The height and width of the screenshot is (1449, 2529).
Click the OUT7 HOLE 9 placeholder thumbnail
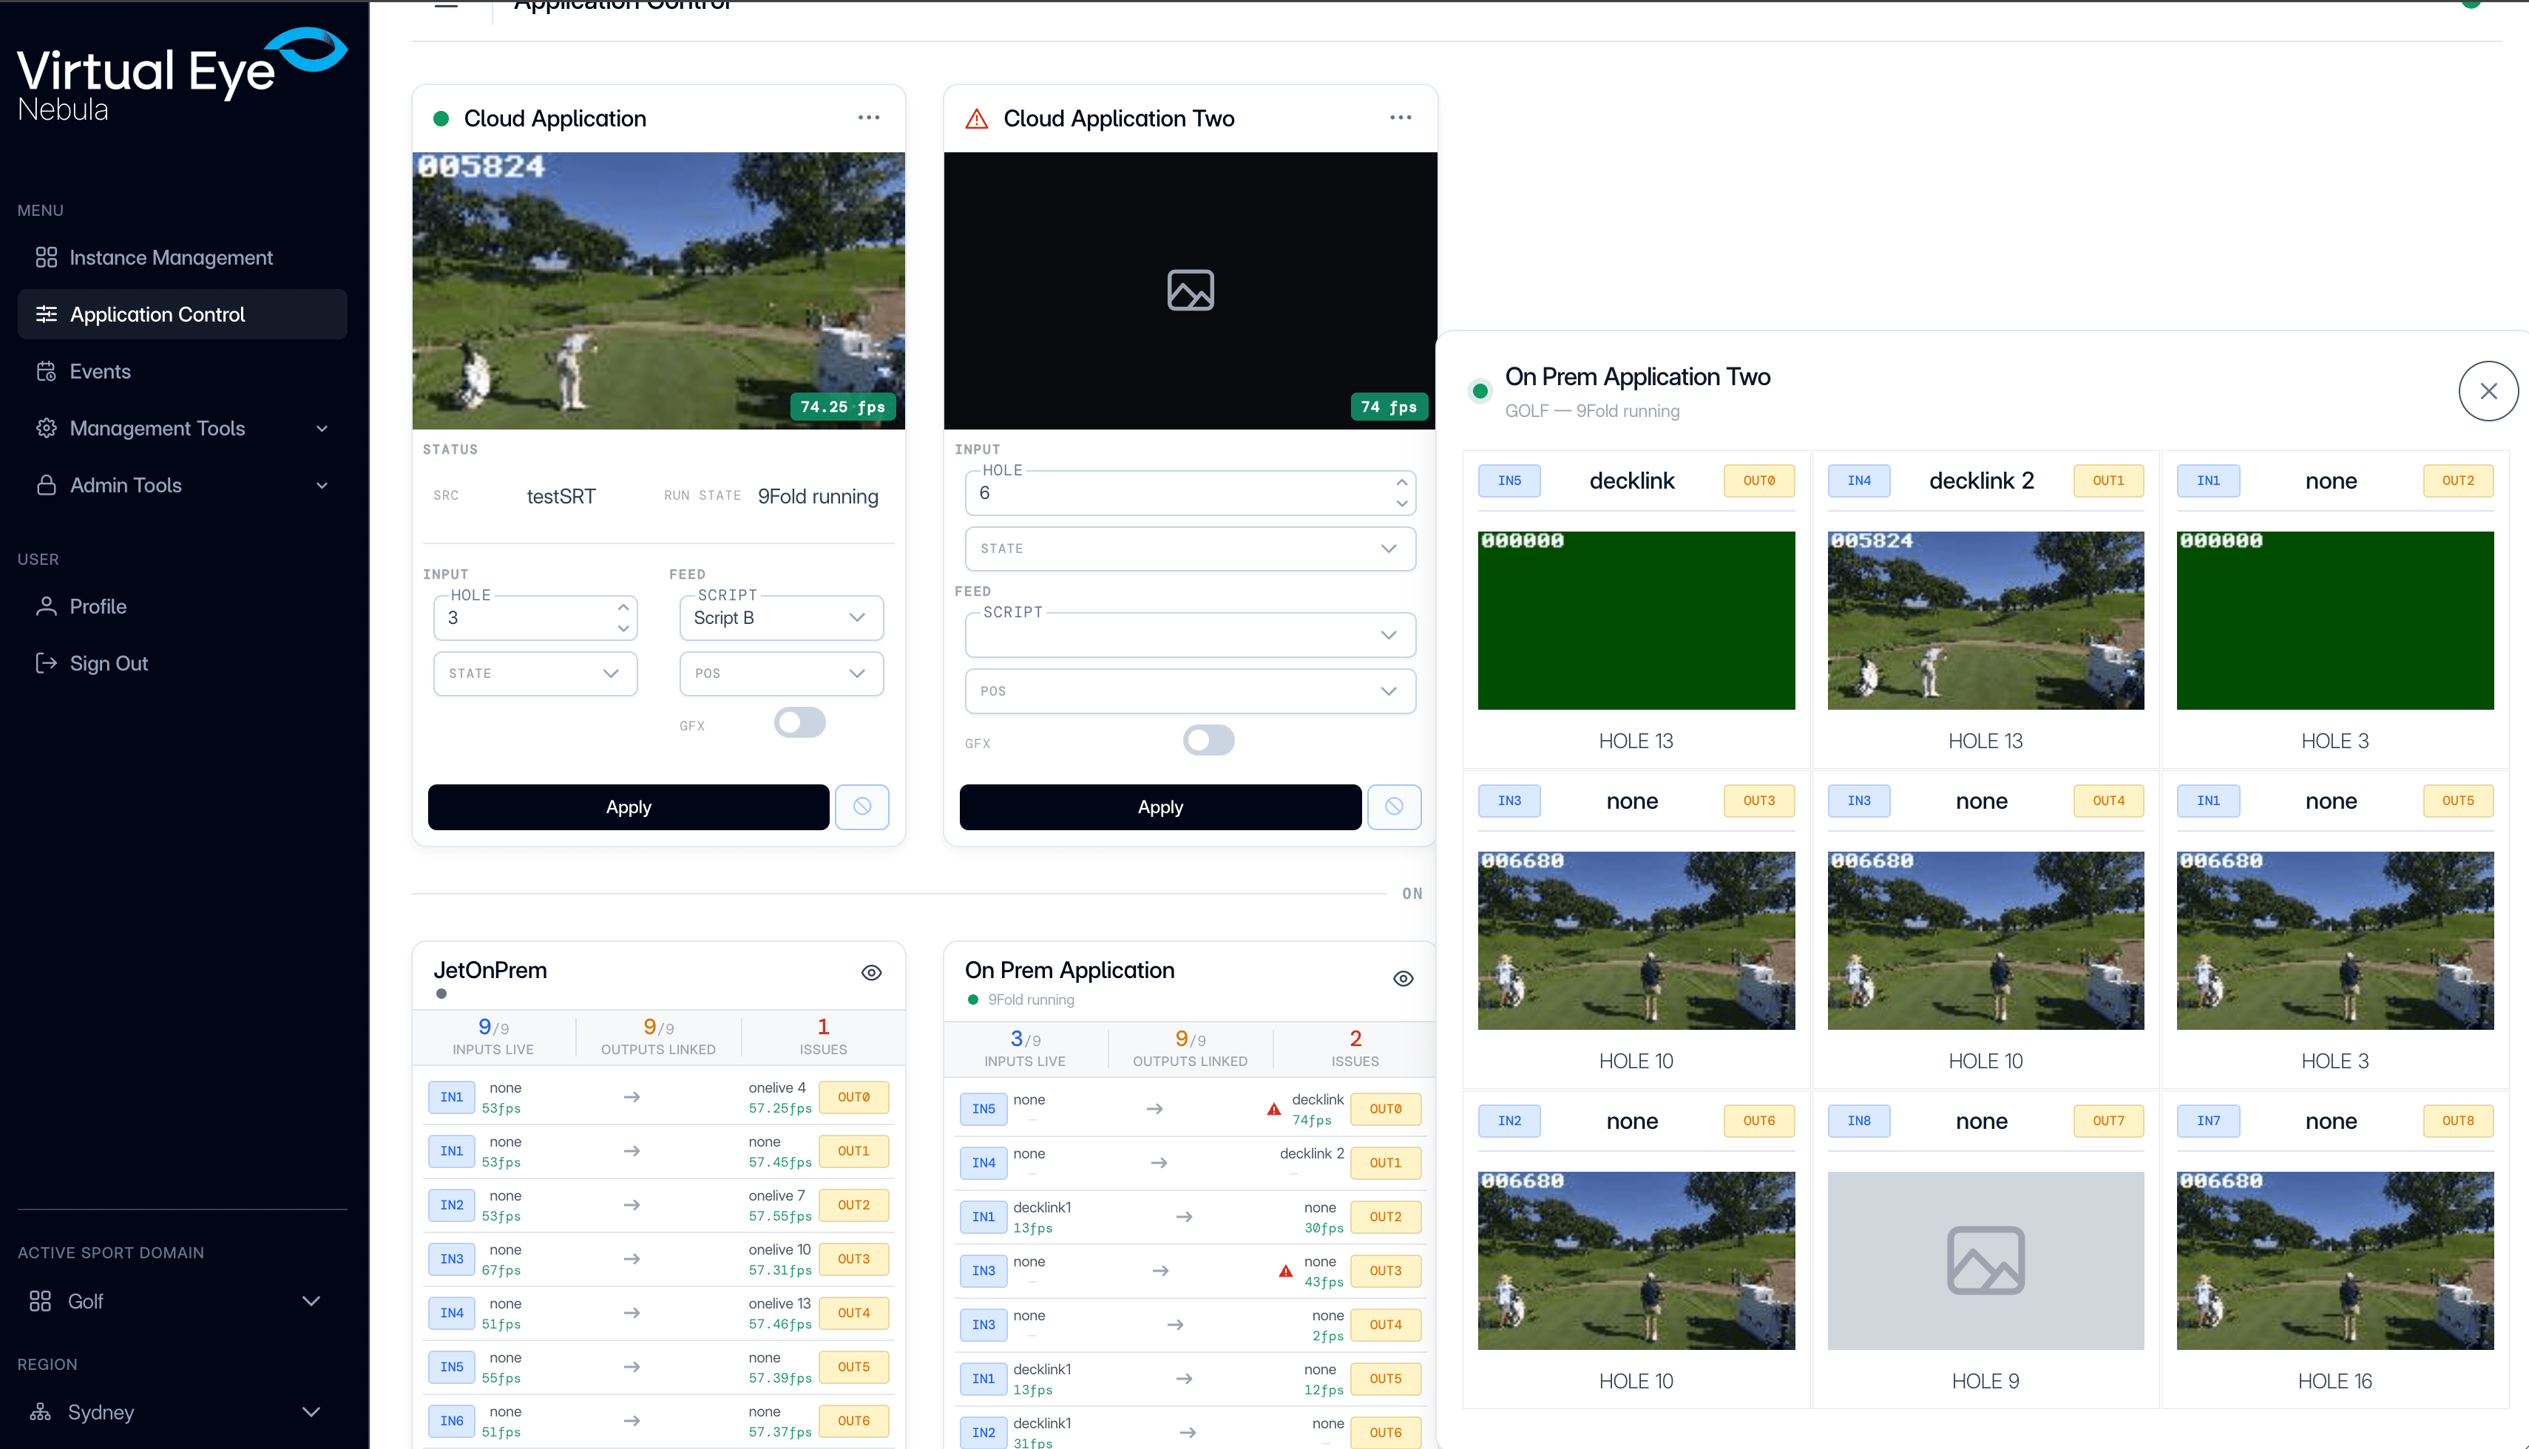tap(1985, 1260)
